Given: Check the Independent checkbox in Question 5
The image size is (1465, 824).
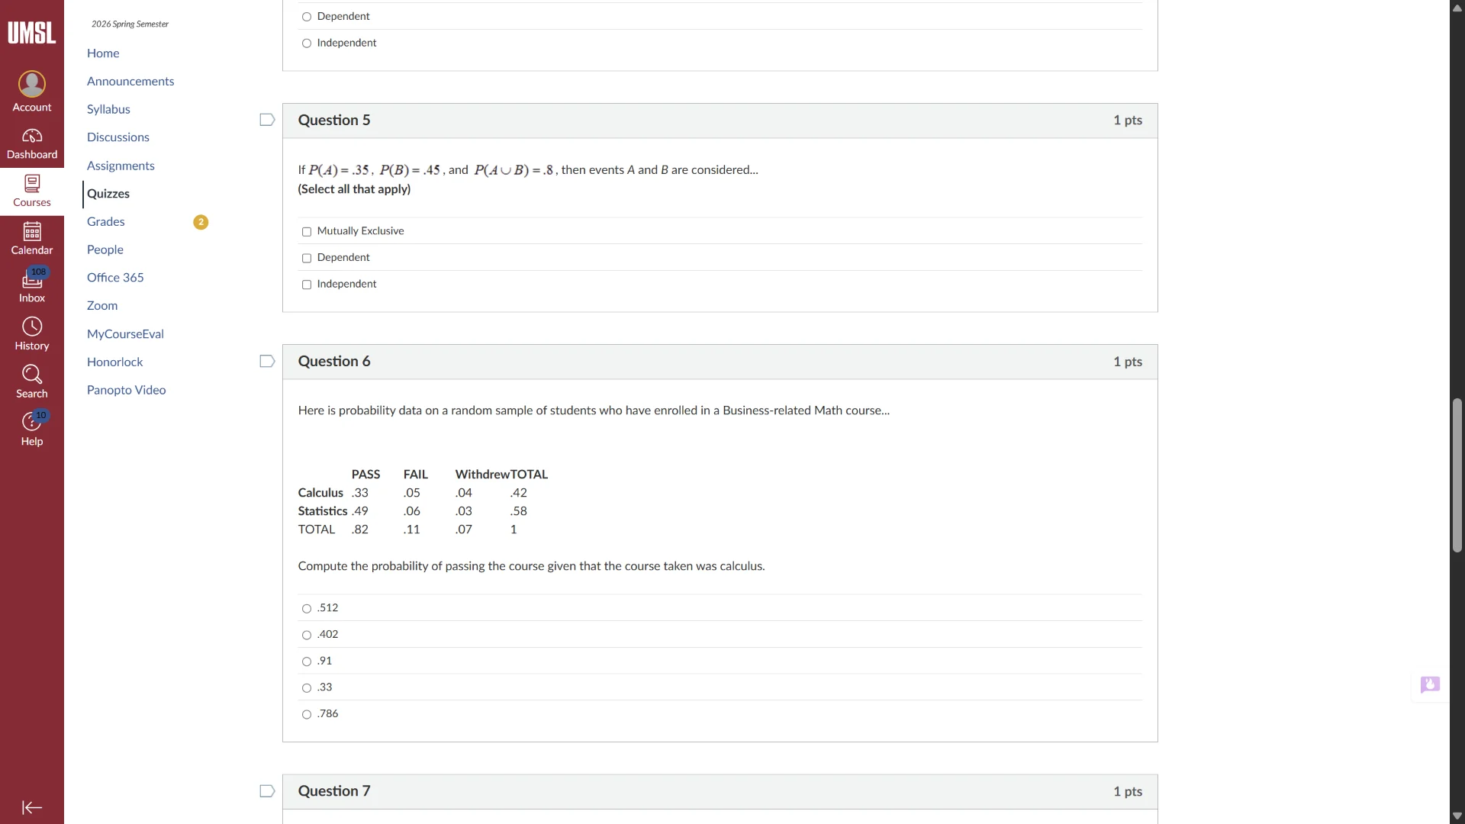Looking at the screenshot, I should coord(307,285).
